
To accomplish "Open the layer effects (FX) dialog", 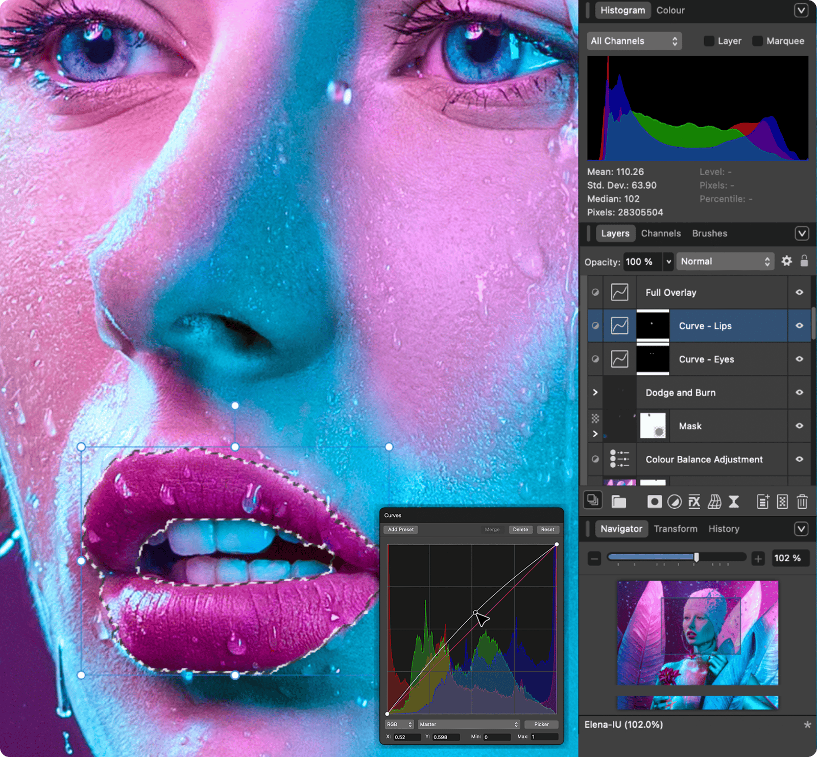I will click(694, 501).
